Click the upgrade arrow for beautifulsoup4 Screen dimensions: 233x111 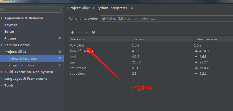click(x=196, y=51)
